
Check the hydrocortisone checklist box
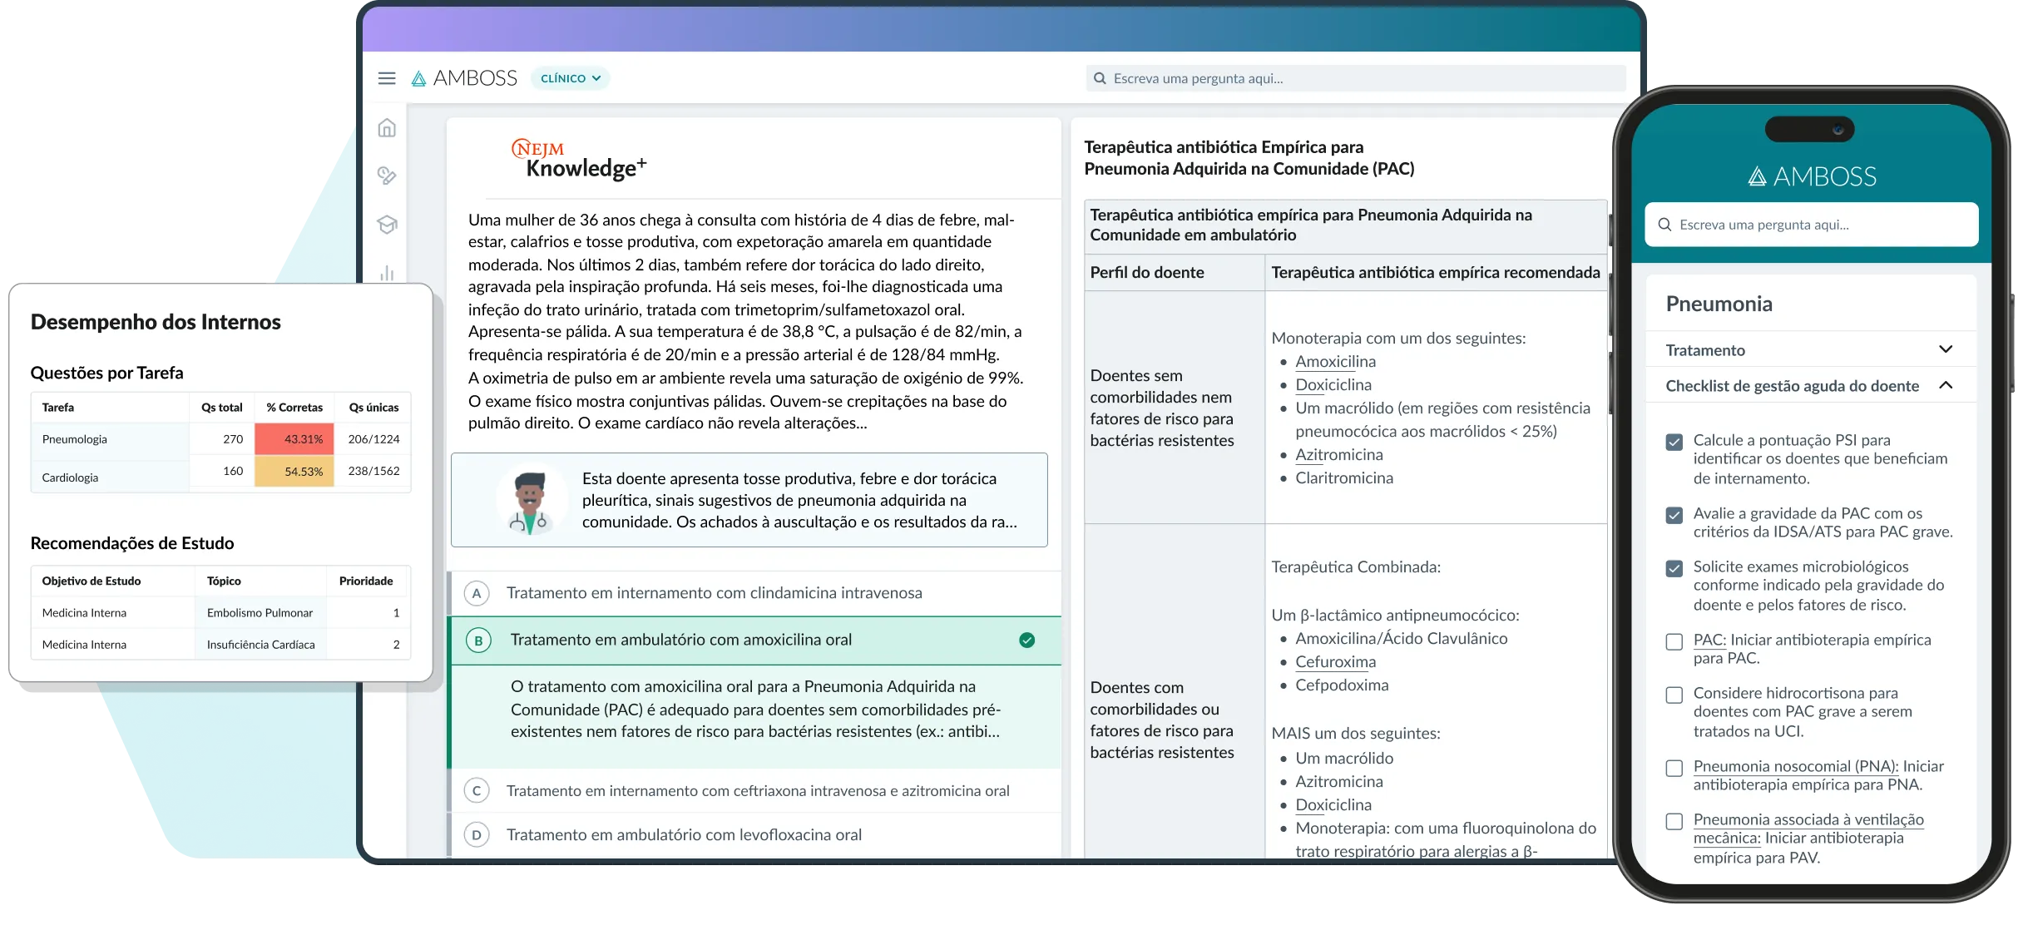[x=1674, y=695]
